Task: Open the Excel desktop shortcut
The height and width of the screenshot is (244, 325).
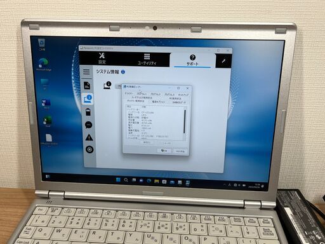Action: click(x=48, y=121)
